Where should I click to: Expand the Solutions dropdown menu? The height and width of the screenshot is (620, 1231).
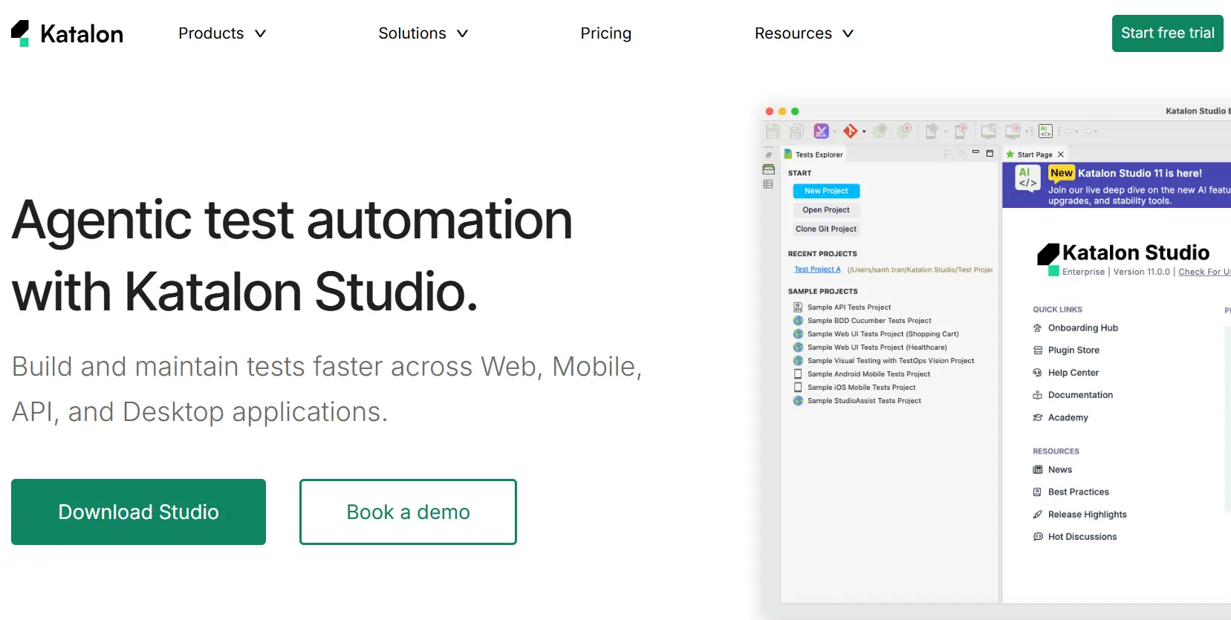[x=423, y=33]
